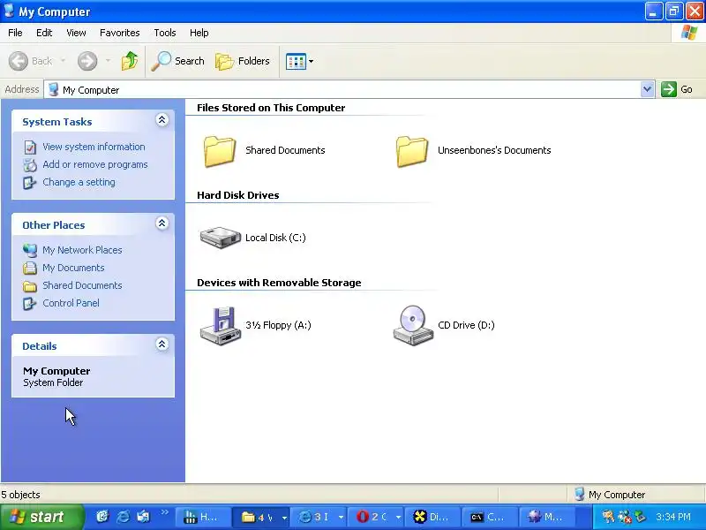706x530 pixels.
Task: Click the Windows flag logo throbber
Action: point(689,33)
